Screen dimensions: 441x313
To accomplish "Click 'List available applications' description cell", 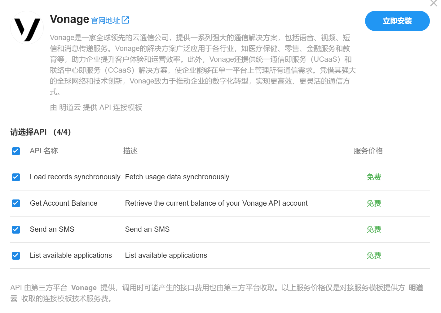I will coord(166,255).
